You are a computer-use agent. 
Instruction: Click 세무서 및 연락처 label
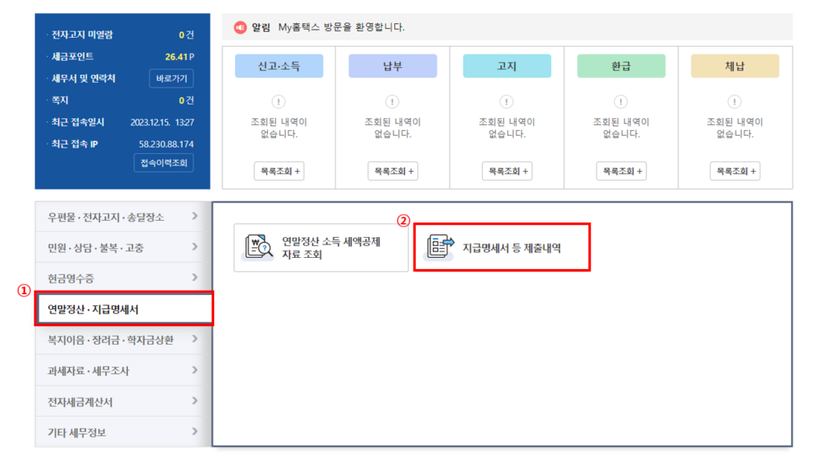point(83,79)
